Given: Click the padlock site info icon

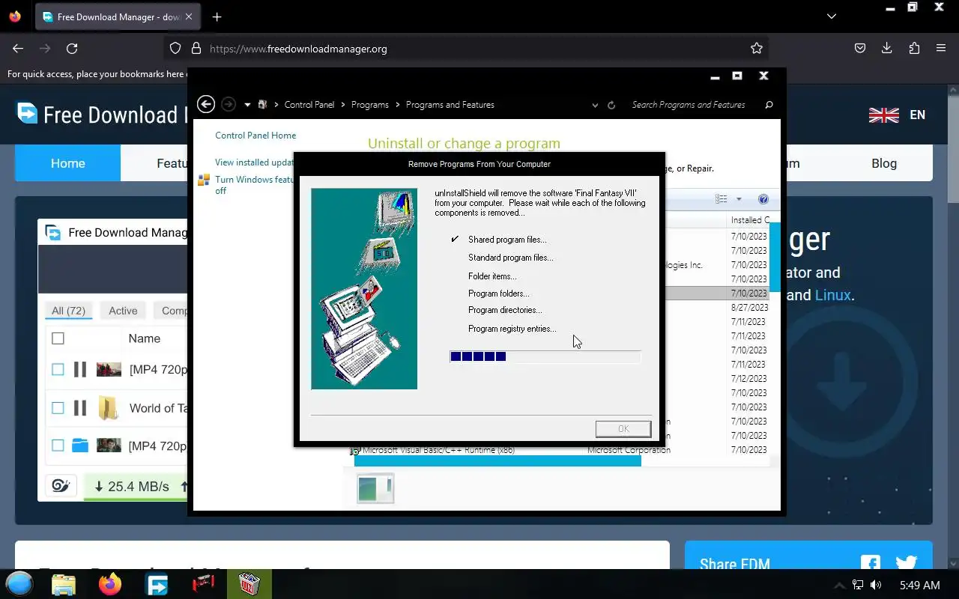Looking at the screenshot, I should (x=196, y=48).
